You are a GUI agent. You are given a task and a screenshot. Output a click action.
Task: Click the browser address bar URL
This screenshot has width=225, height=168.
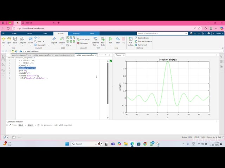pyautogui.click(x=31, y=28)
